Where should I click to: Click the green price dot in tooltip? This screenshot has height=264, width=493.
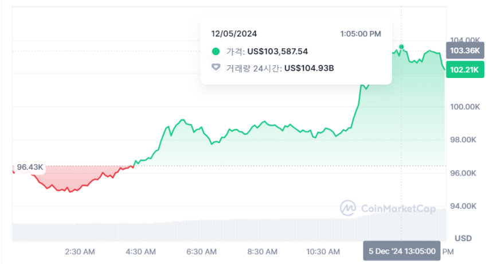click(x=216, y=52)
